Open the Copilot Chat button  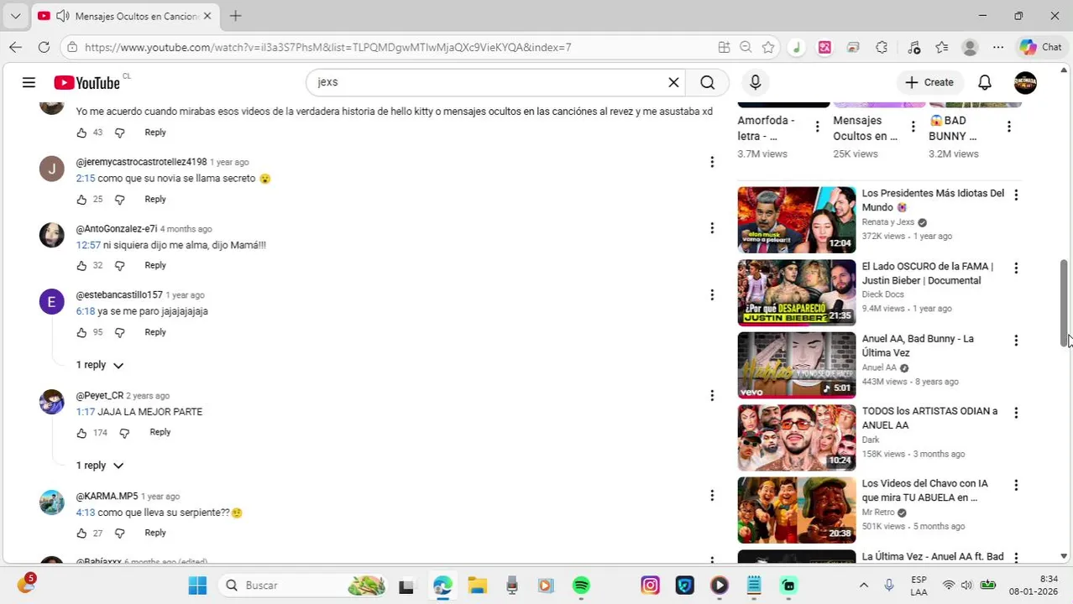(1041, 47)
